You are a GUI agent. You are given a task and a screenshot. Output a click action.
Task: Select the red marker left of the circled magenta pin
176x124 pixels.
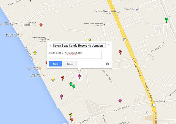click(x=63, y=78)
